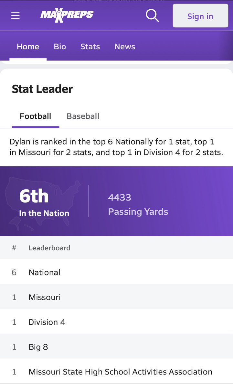Open the hamburger menu icon
Image resolution: width=233 pixels, height=387 pixels.
pos(16,15)
